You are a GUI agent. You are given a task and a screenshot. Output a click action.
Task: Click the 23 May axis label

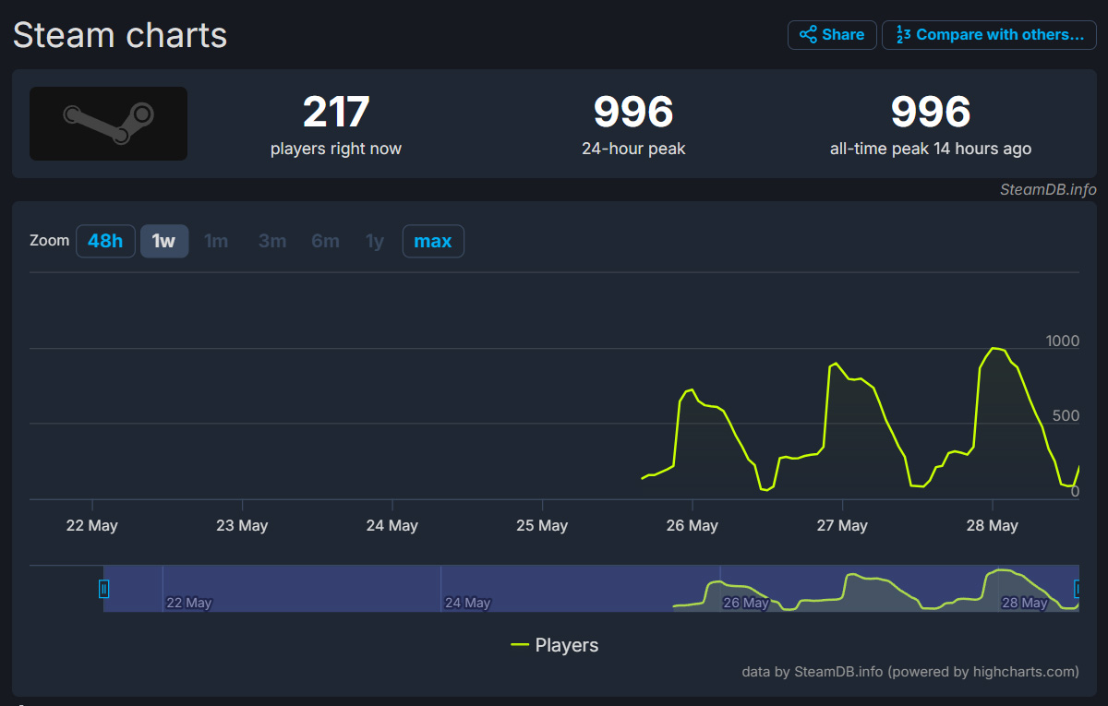coord(242,525)
